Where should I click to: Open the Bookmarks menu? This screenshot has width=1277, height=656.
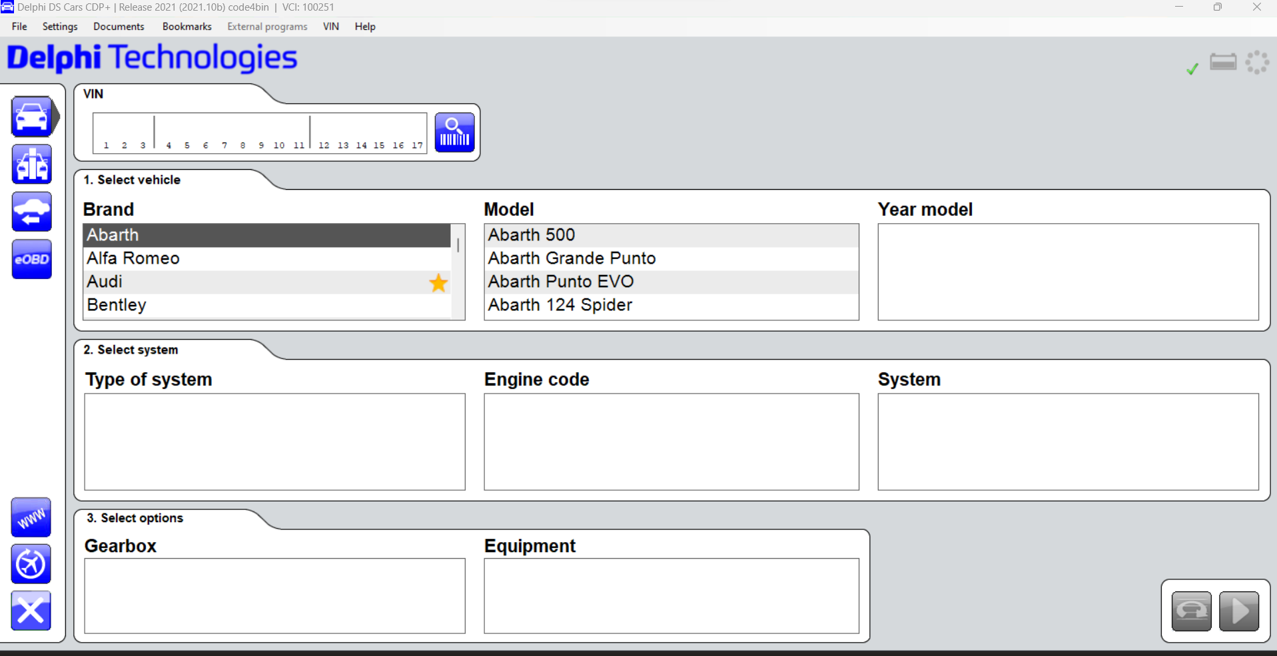pyautogui.click(x=187, y=27)
